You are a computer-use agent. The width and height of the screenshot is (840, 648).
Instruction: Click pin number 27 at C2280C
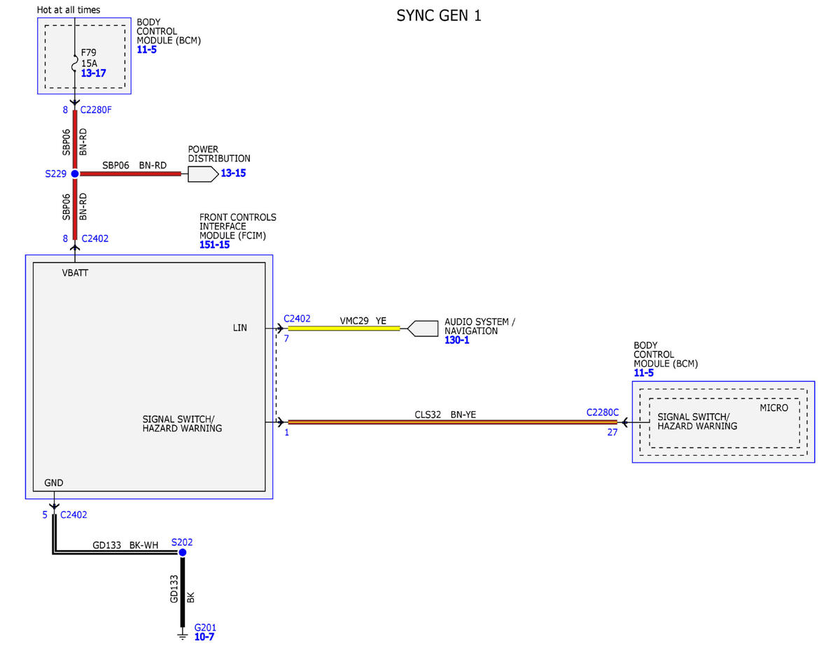612,432
